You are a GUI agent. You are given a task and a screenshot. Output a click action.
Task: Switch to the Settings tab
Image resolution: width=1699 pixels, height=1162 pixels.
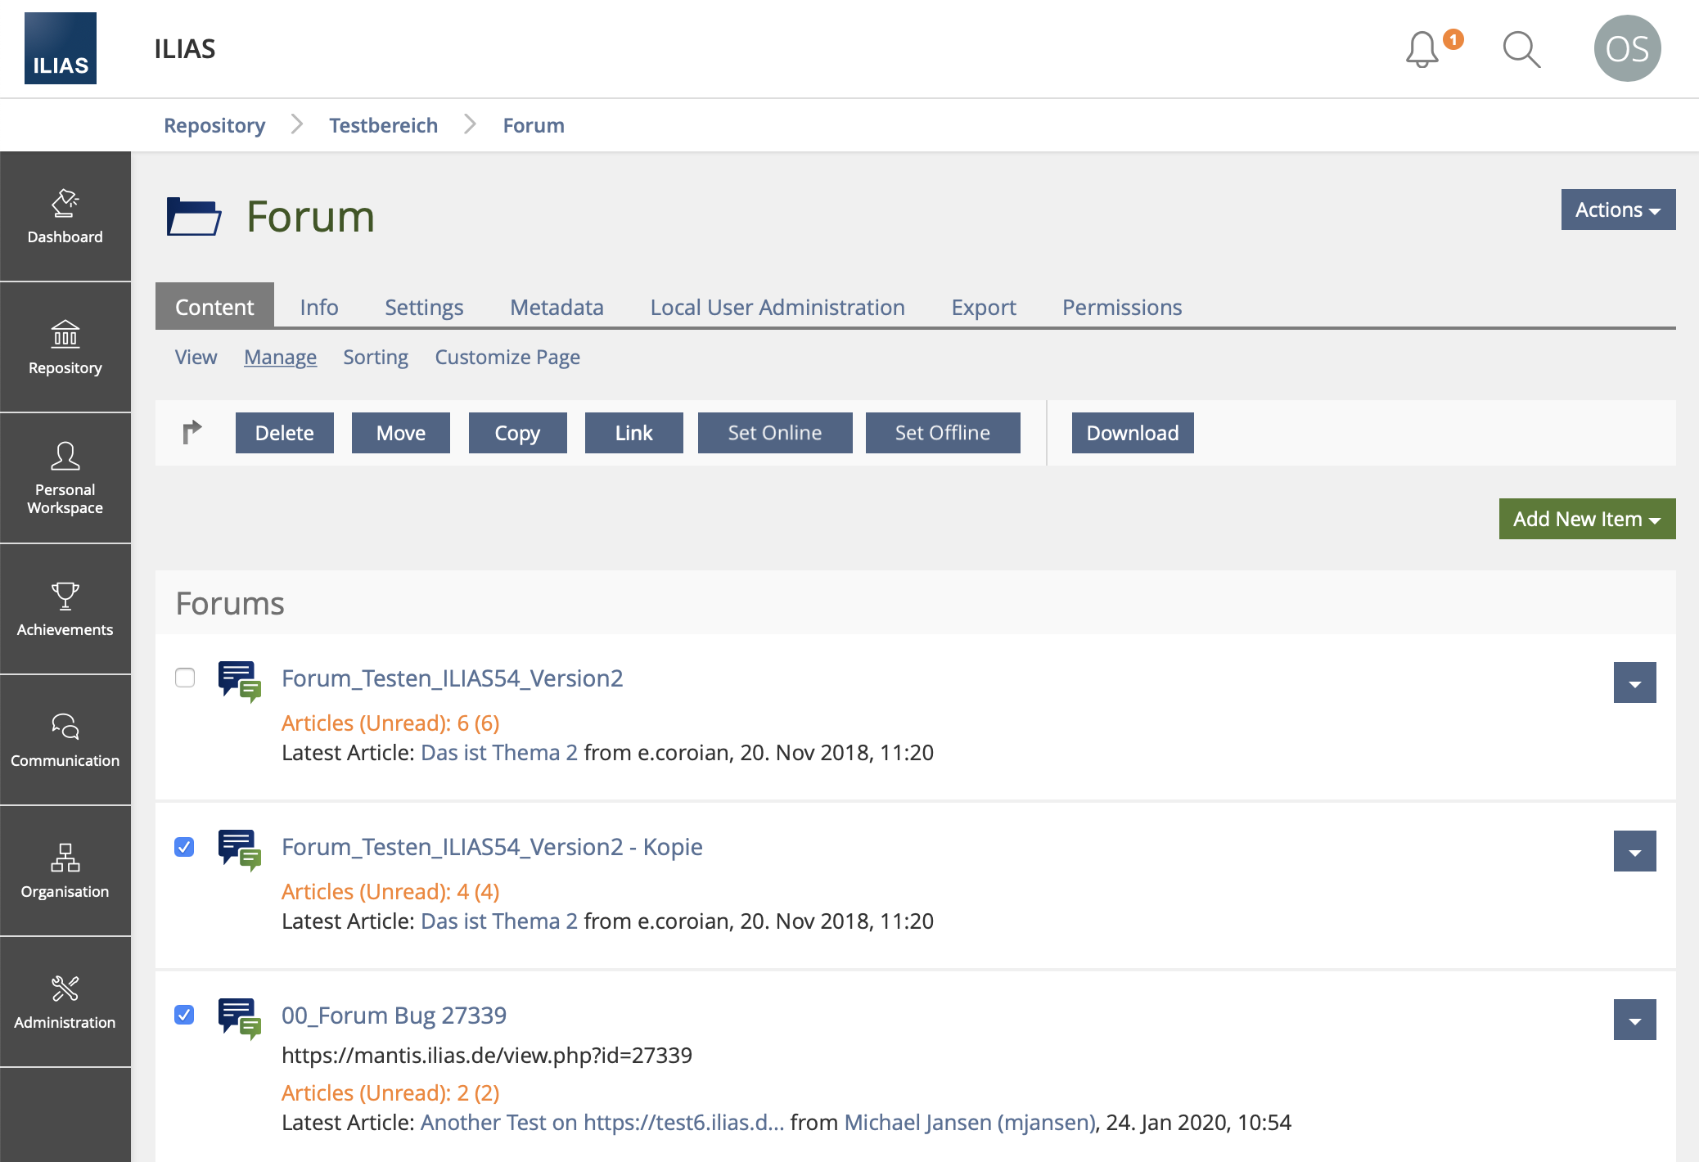[x=424, y=307]
